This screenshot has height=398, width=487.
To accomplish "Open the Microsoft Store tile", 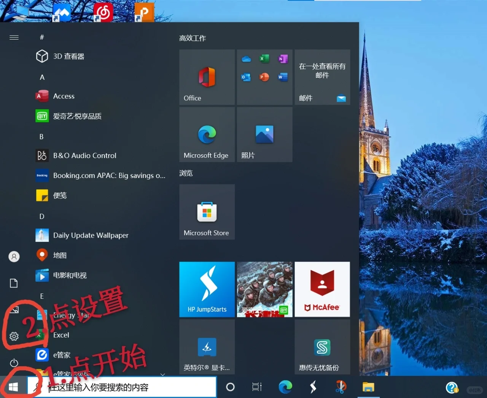I will click(207, 212).
